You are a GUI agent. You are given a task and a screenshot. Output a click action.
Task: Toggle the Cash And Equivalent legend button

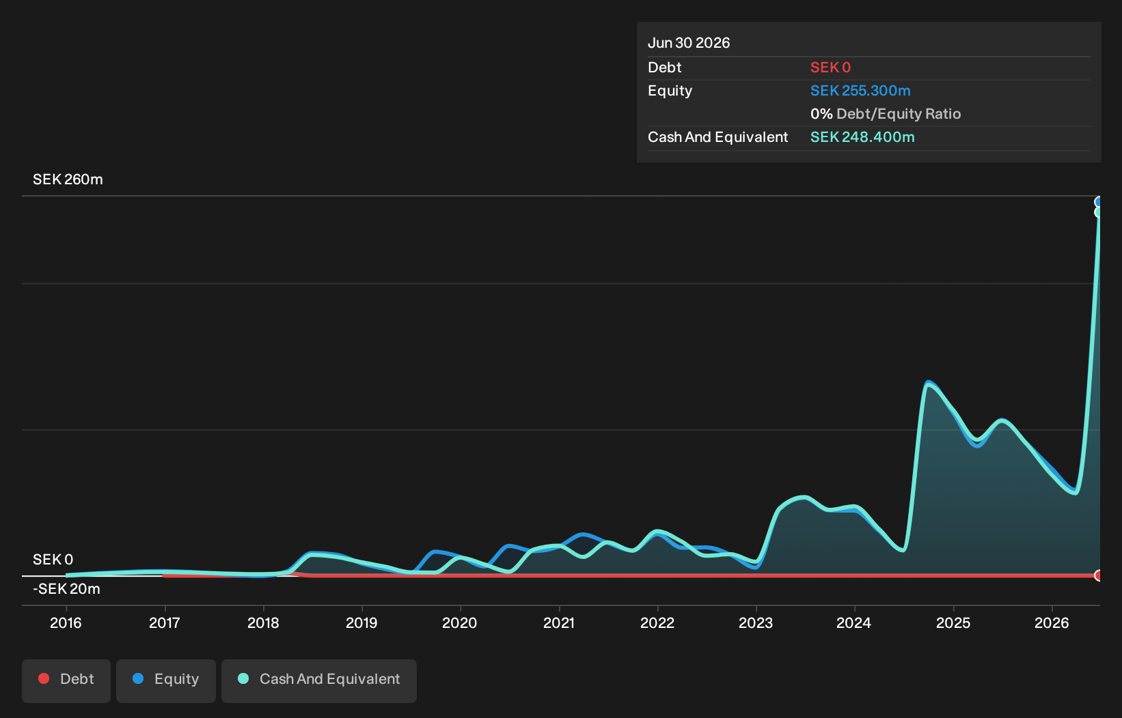319,680
